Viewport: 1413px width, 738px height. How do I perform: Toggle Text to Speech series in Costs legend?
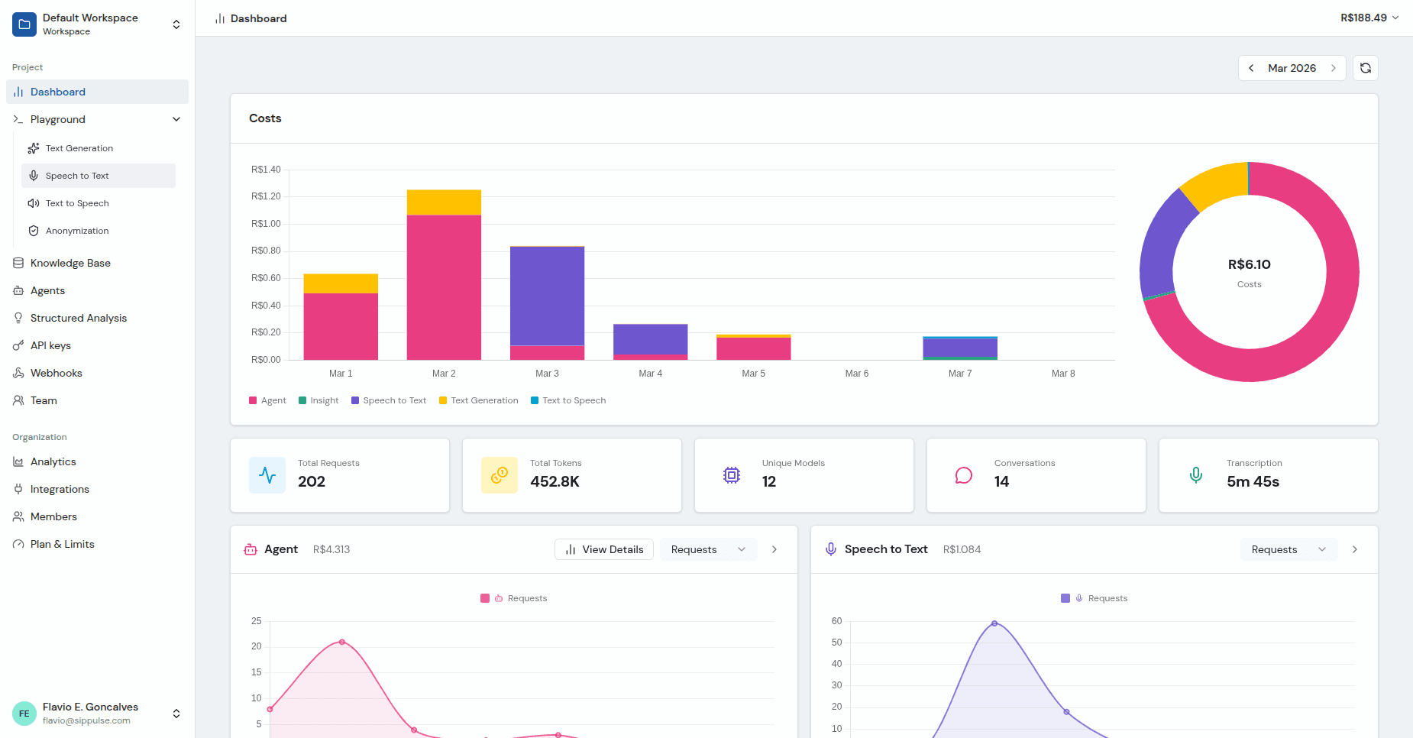point(568,400)
